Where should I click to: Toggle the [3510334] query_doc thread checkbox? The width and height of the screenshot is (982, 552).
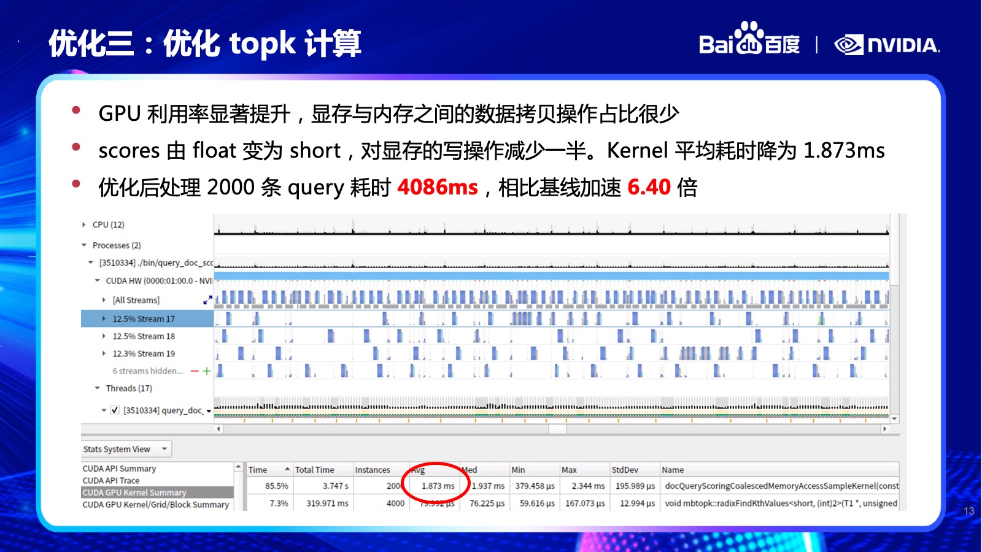click(x=114, y=410)
